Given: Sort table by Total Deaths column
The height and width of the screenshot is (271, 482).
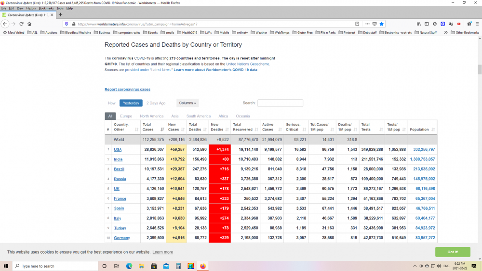Looking at the screenshot, I should [x=198, y=127].
